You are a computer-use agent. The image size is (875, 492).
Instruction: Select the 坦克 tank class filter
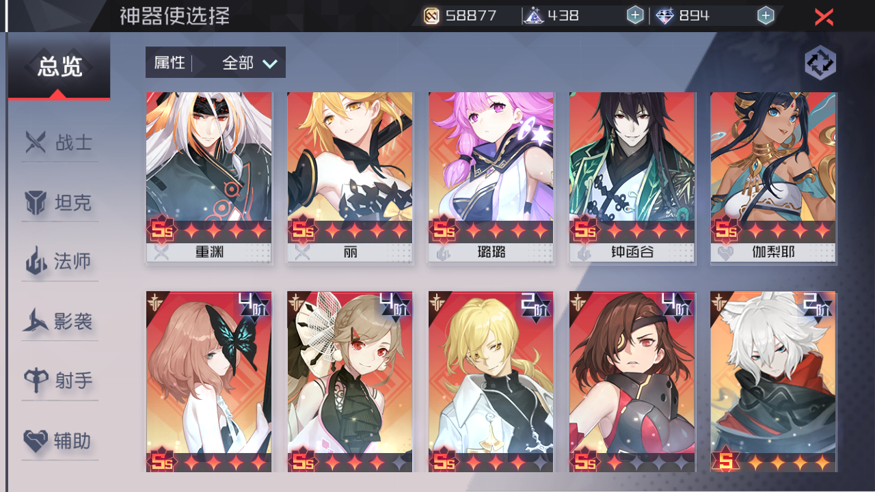point(59,203)
